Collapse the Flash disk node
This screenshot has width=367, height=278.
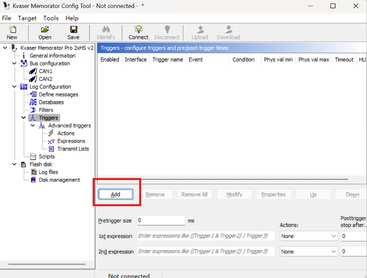tap(14, 164)
